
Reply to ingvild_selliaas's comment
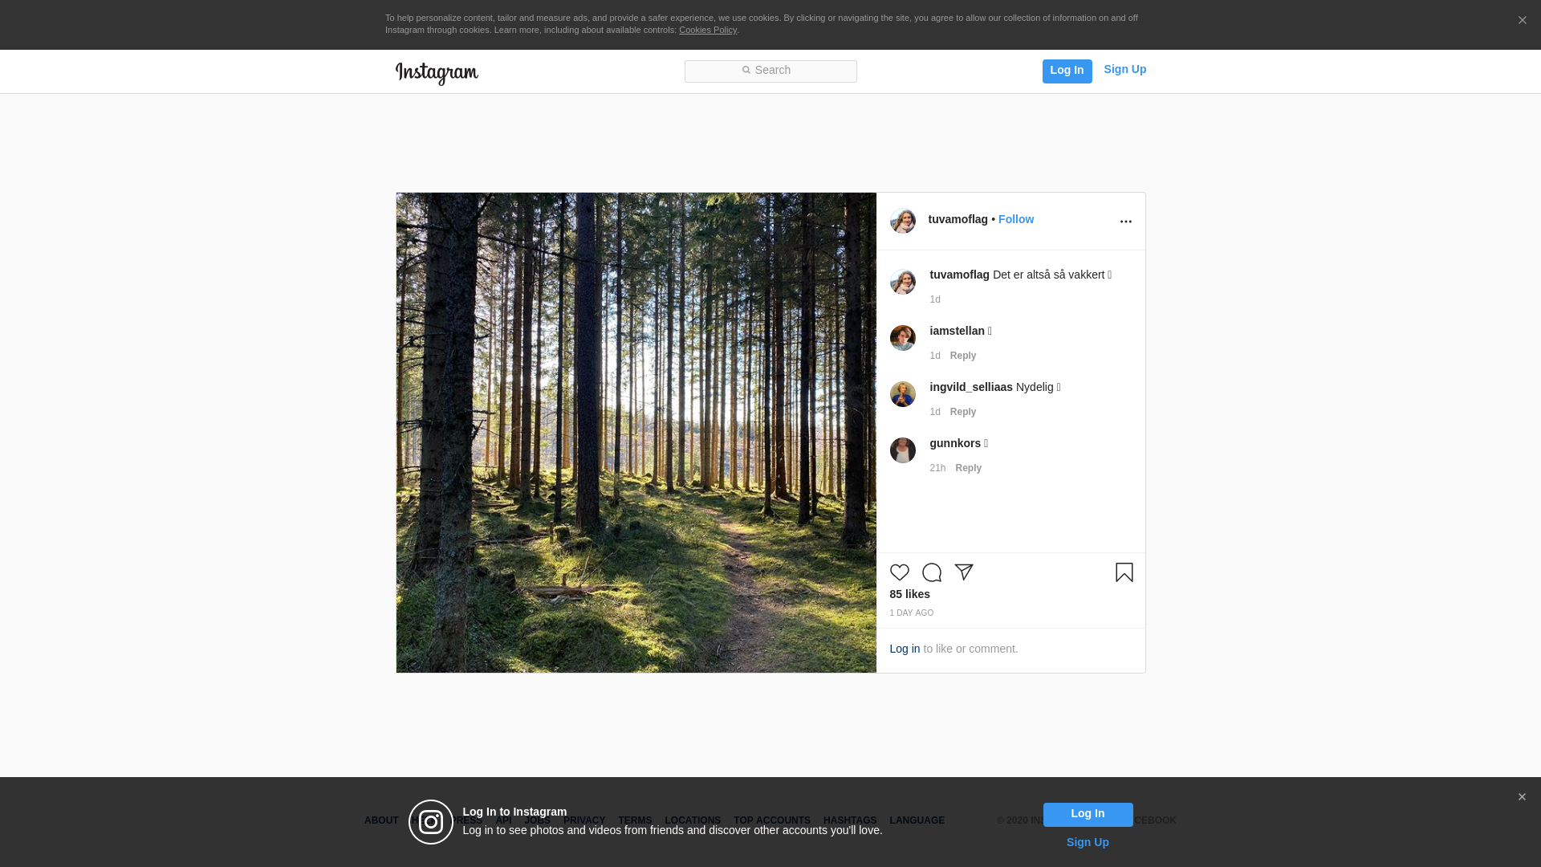962,412
